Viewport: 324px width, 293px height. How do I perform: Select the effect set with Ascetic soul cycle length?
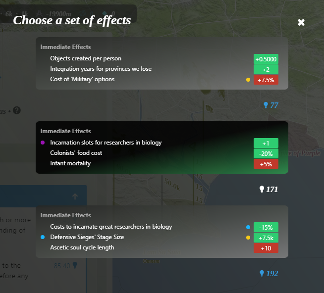click(x=162, y=232)
